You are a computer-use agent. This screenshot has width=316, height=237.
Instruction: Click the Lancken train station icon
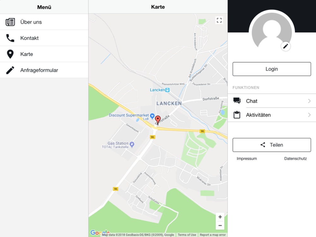coord(167,90)
